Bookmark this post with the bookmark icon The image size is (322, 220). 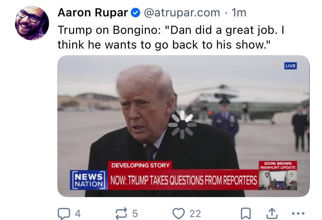246,214
